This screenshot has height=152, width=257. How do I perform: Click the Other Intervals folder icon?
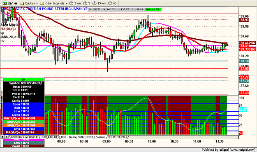(x=42, y=3)
